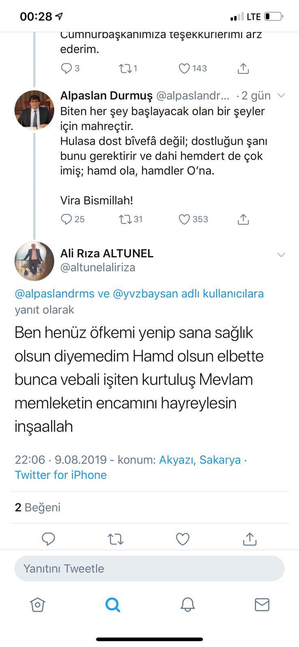Image resolution: width=299 pixels, height=647 pixels.
Task: Open the Home timeline icon
Action: (x=37, y=605)
